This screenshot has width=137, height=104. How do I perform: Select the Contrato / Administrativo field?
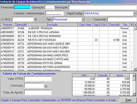[54, 13]
